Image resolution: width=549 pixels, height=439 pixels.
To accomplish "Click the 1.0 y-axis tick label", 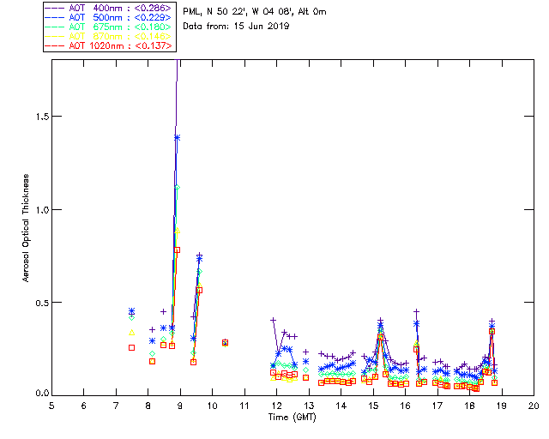I will 42,210.
